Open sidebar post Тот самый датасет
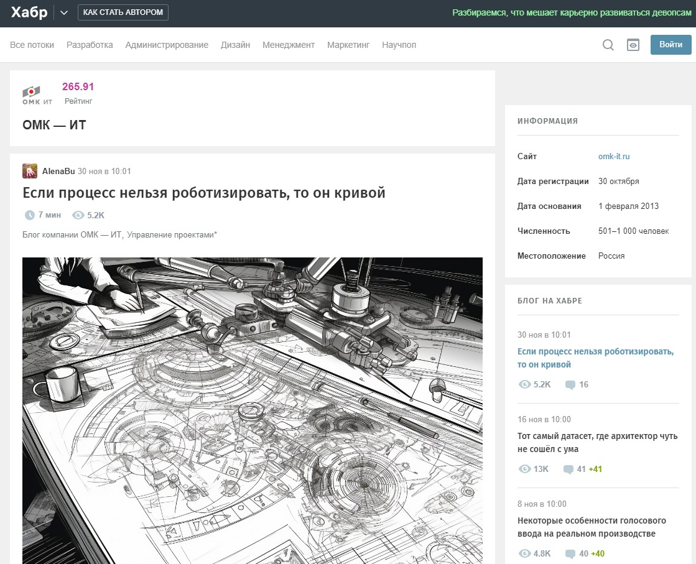This screenshot has height=564, width=696. pyautogui.click(x=598, y=442)
